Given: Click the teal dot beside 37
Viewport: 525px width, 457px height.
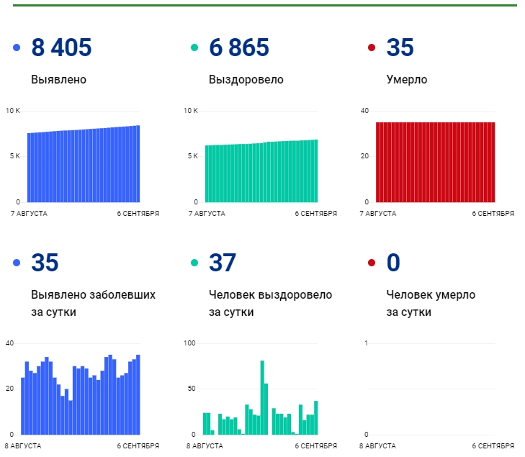Looking at the screenshot, I should pos(194,263).
